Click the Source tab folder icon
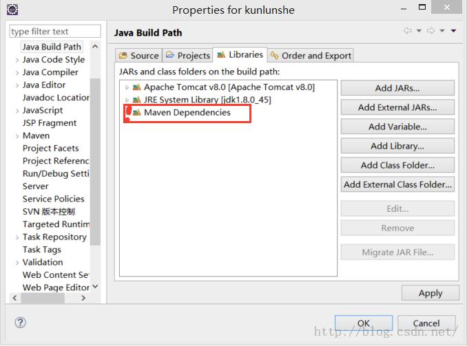Screen dimensions: 467x346 pos(123,55)
